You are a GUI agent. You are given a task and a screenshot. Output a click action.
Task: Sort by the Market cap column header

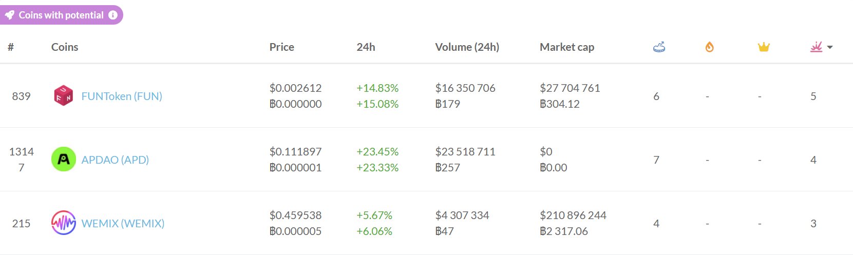(x=566, y=47)
